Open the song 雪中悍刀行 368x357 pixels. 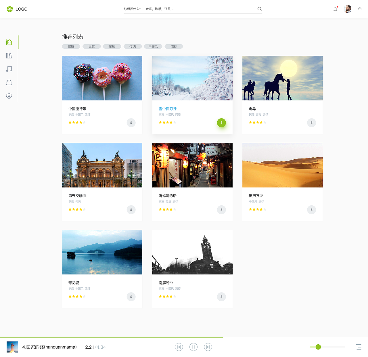(x=168, y=109)
